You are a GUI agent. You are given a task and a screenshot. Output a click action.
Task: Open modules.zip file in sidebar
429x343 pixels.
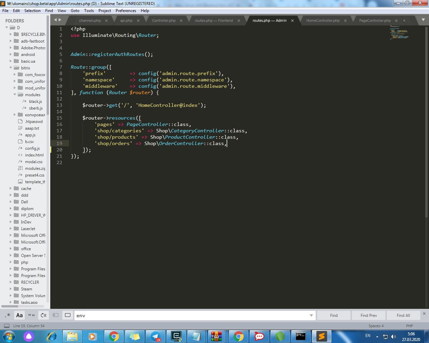coord(35,168)
